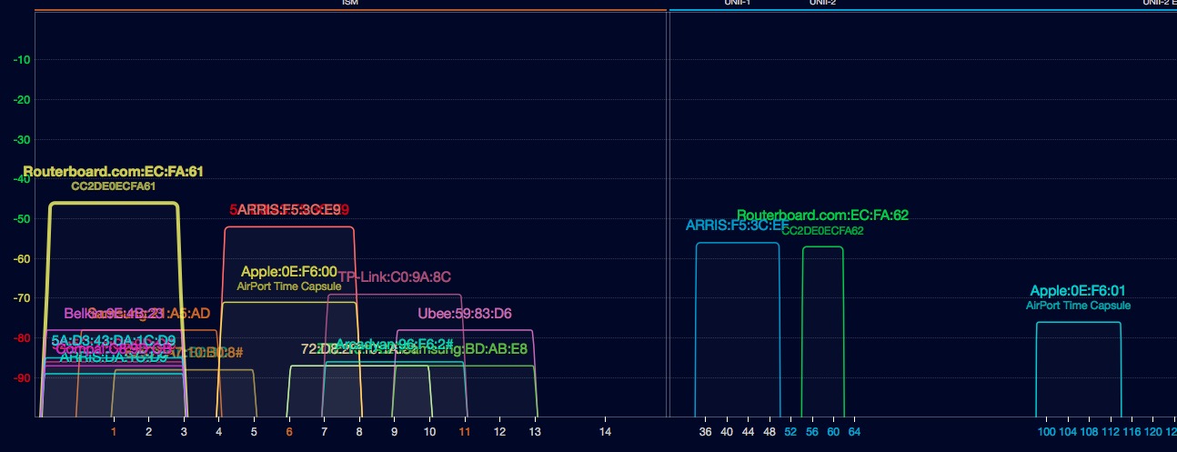This screenshot has width=1177, height=452.
Task: Select the Apple:0E:F6:00 network label
Action: coord(289,272)
